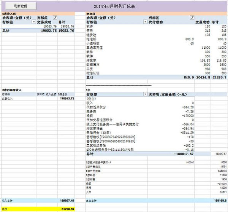Select 售后维权[T200P658854902140629] row label

pyautogui.click(x=111, y=141)
